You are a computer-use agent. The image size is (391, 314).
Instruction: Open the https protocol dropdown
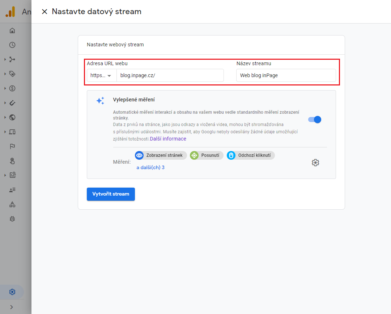coord(102,75)
